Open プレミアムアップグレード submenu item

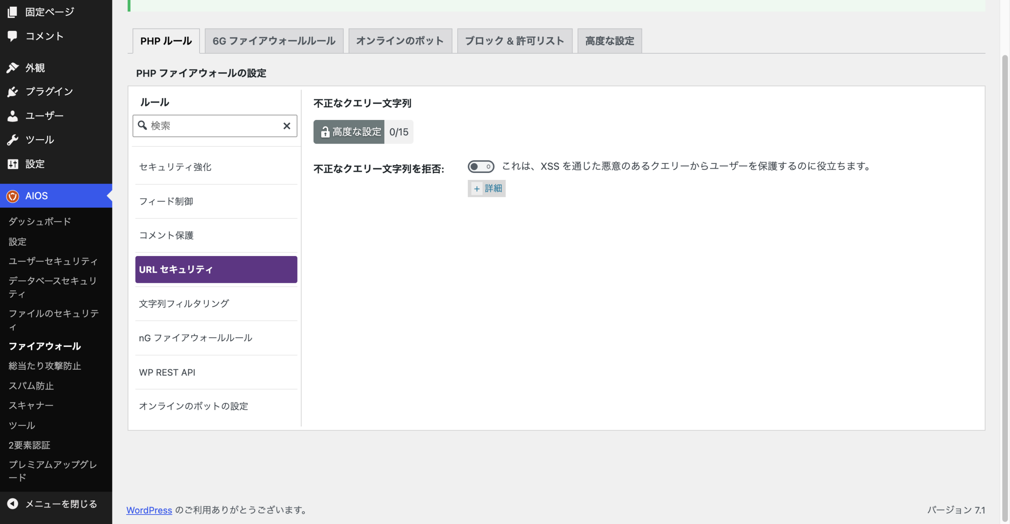[52, 471]
